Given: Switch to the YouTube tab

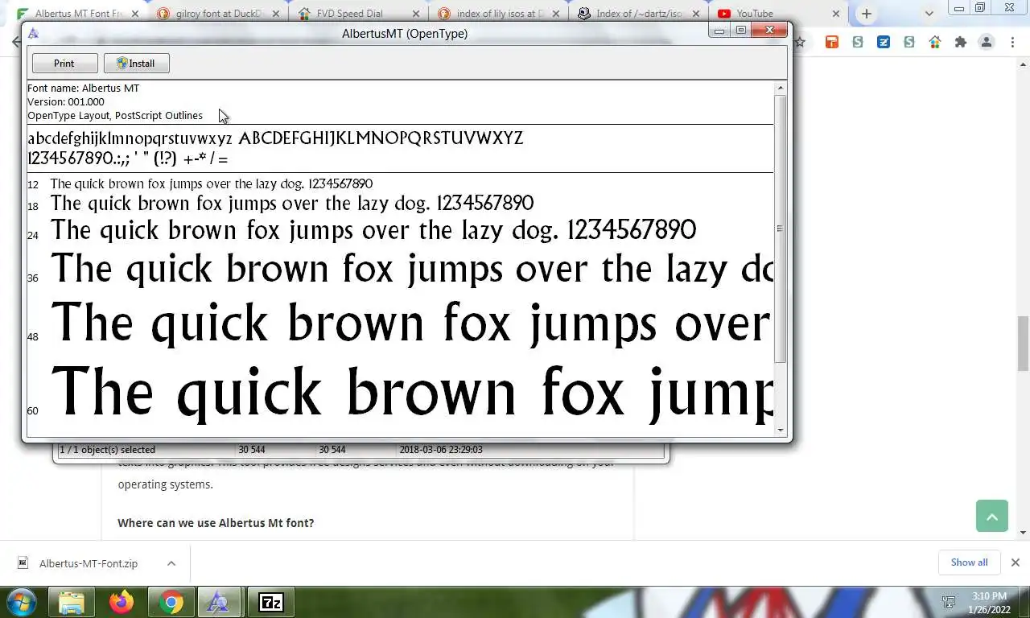Looking at the screenshot, I should coord(778,14).
